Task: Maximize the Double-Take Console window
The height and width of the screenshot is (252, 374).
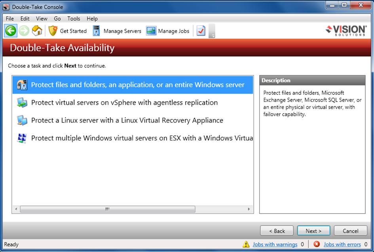Action: pyautogui.click(x=344, y=5)
